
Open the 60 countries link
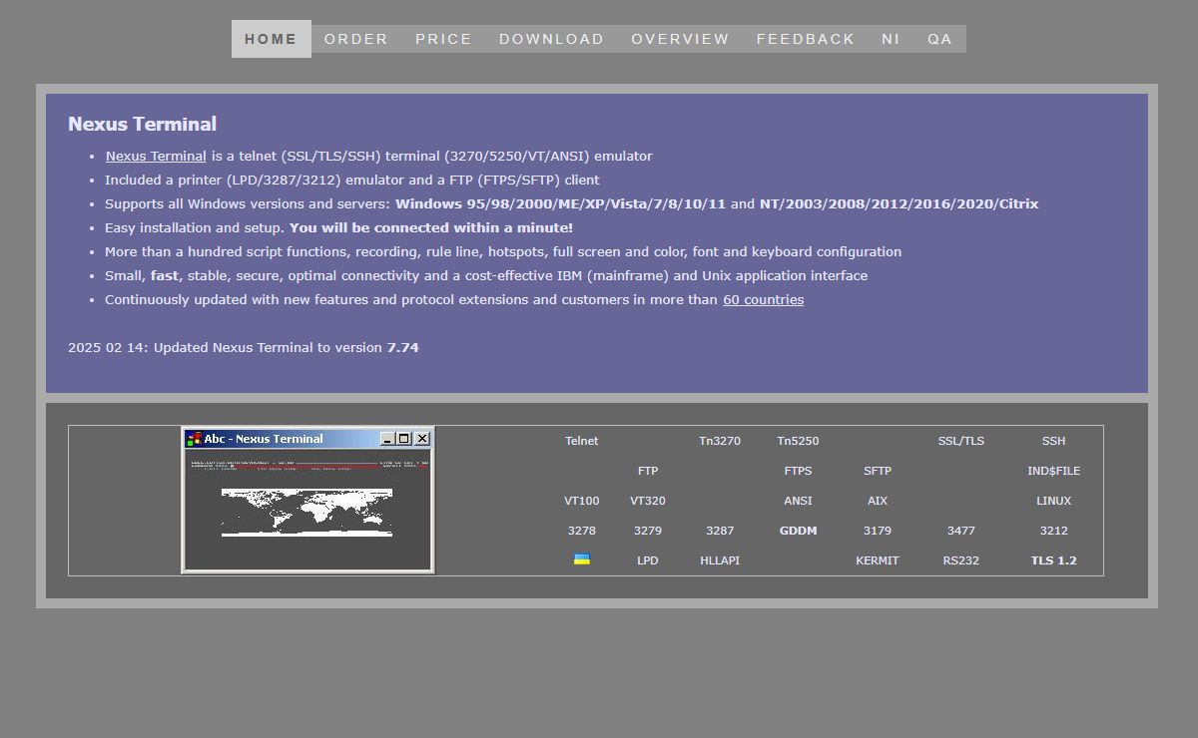pyautogui.click(x=763, y=299)
